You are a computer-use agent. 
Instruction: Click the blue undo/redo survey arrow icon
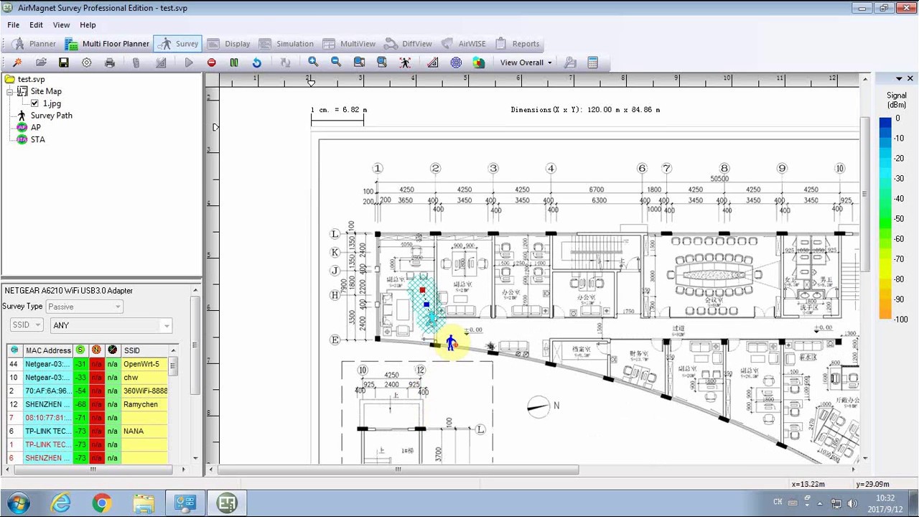click(x=256, y=63)
